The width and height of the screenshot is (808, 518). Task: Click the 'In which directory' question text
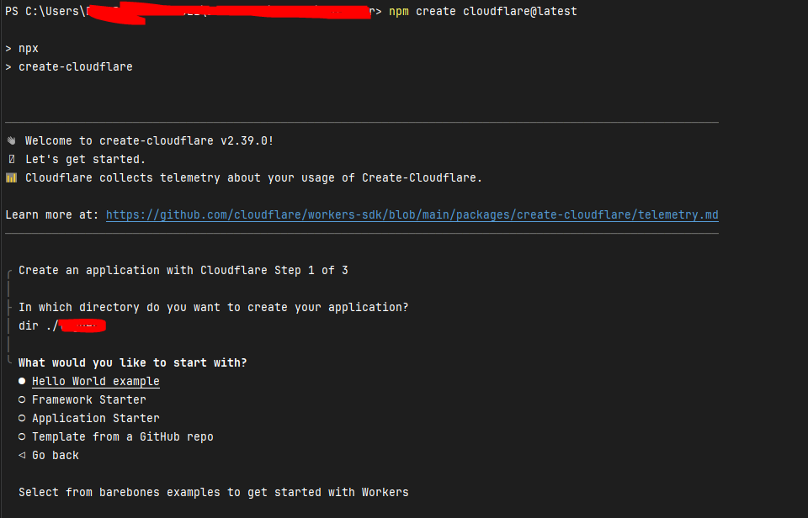tap(213, 308)
